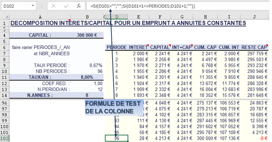The width and height of the screenshot is (272, 142).
Task: Select the active cell containing 96
Action: coord(117,138)
